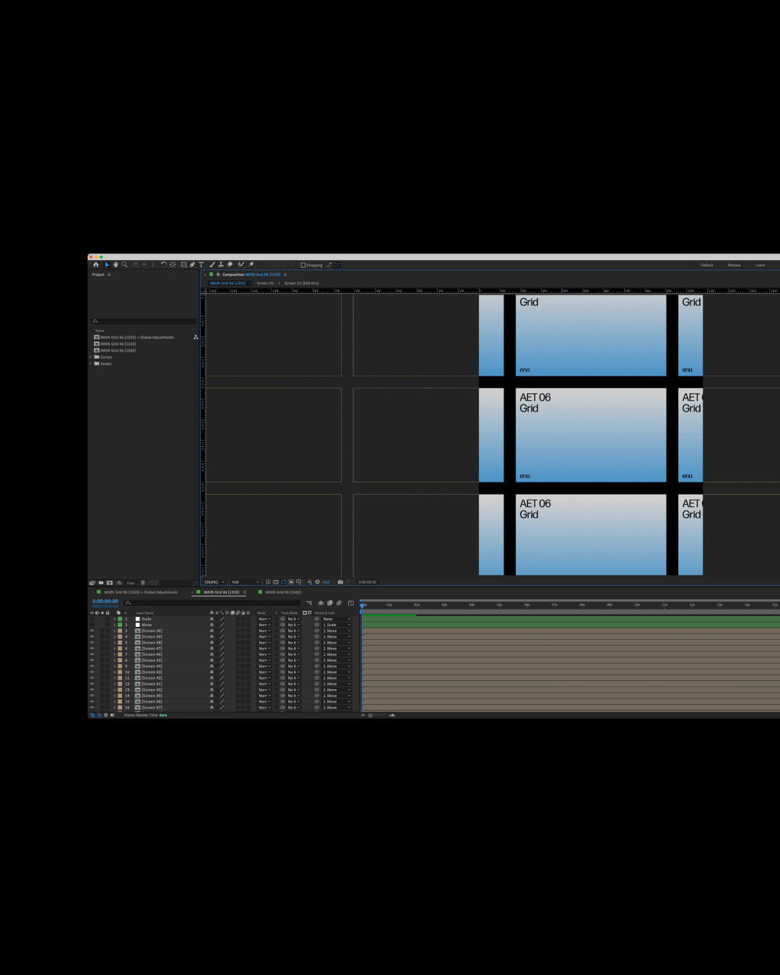This screenshot has width=780, height=975.
Task: Click the current timecode 0:00:00:00
Action: click(x=105, y=601)
